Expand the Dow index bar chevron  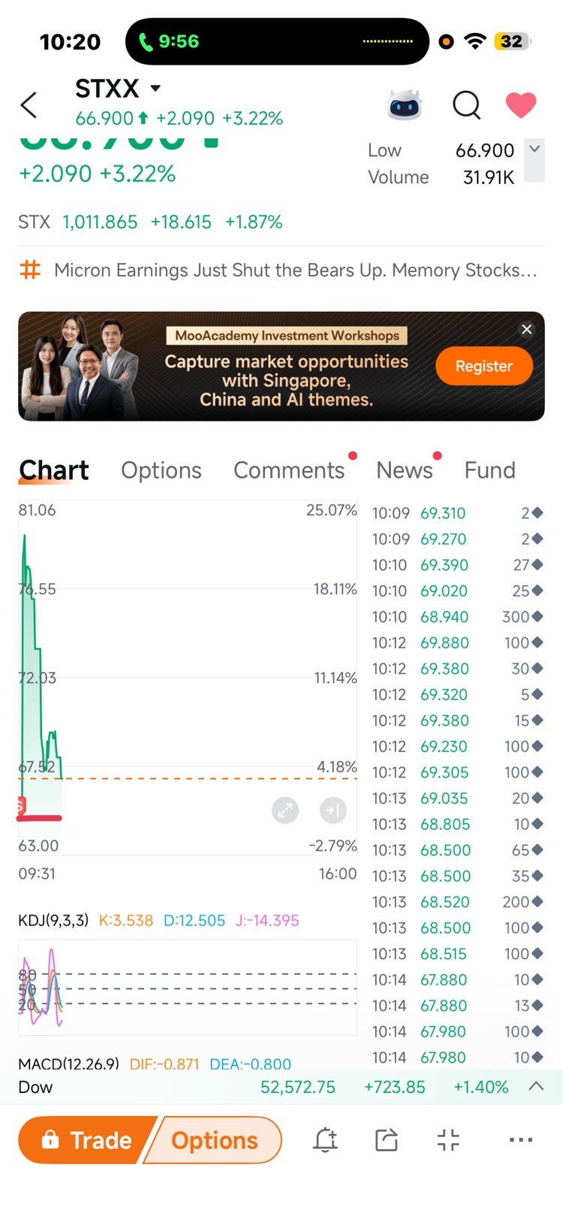[x=536, y=1086]
